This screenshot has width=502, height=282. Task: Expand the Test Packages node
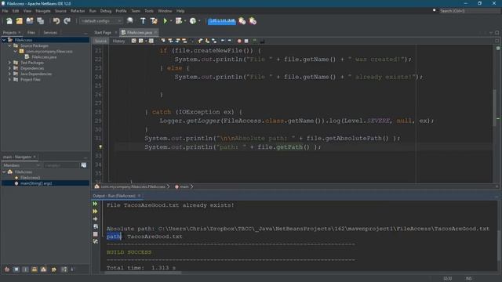pyautogui.click(x=9, y=63)
